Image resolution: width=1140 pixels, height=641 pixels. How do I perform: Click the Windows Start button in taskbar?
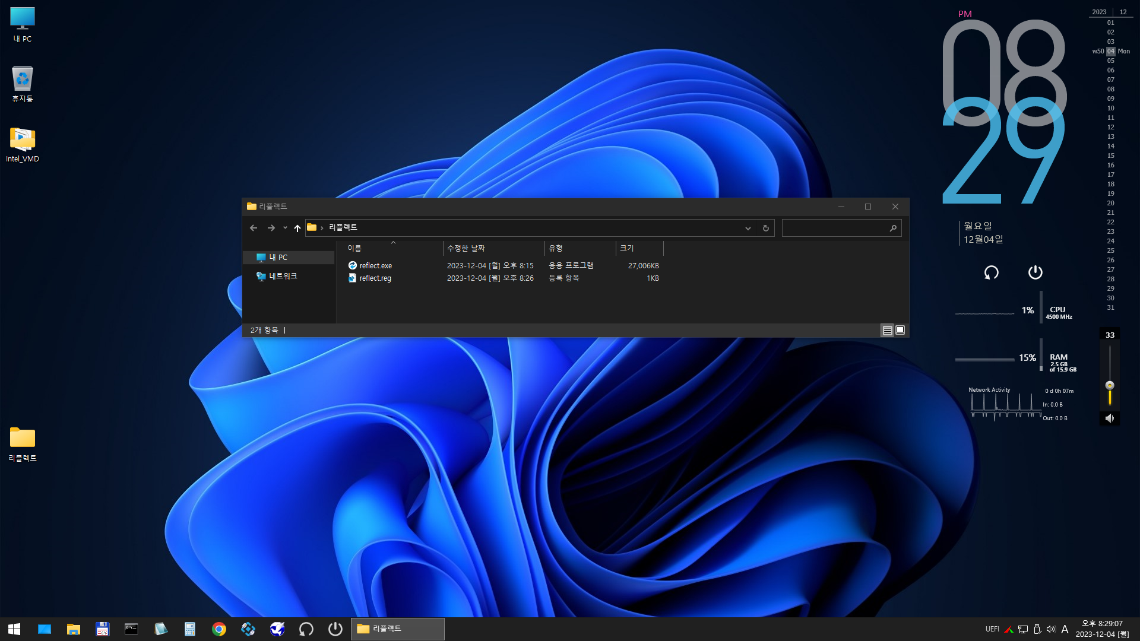point(14,629)
